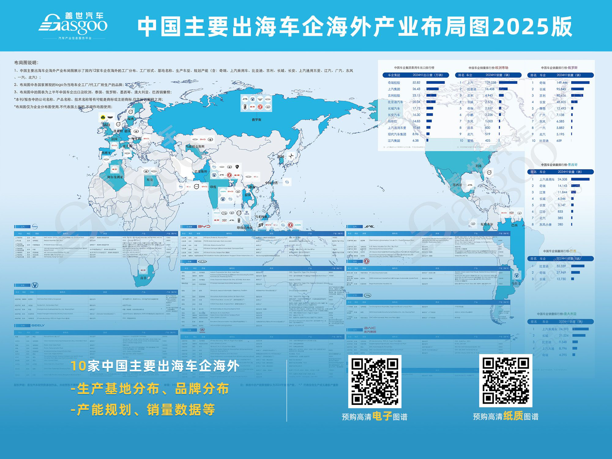This screenshot has width=612, height=459.
Task: Click the 印度 label on the map
Action: click(213, 187)
